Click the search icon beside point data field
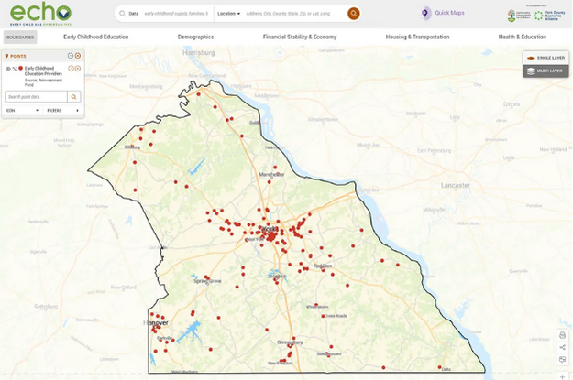The height and width of the screenshot is (380, 573). coord(74,96)
